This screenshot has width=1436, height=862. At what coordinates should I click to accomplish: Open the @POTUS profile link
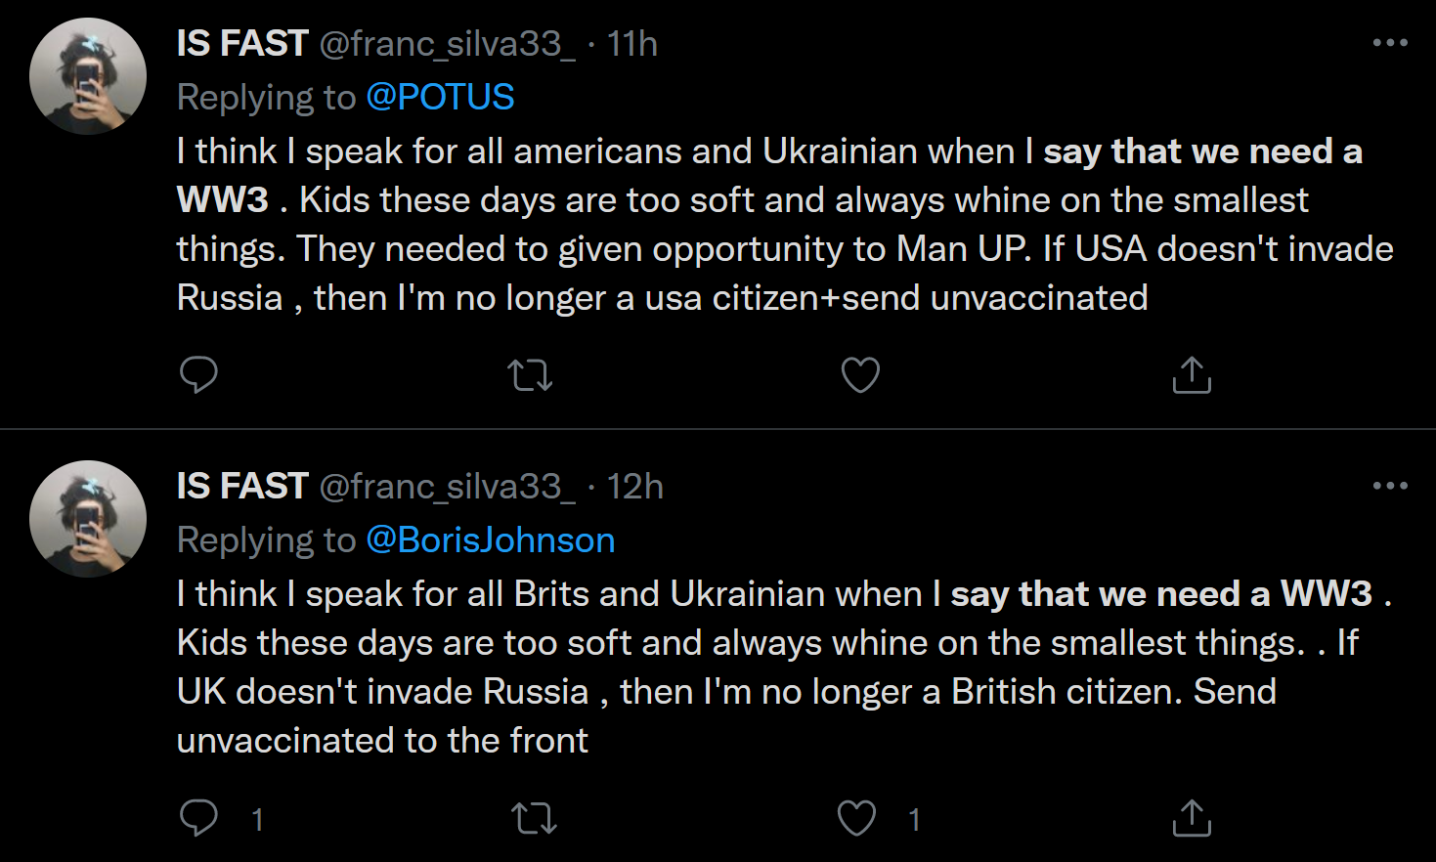click(x=440, y=97)
